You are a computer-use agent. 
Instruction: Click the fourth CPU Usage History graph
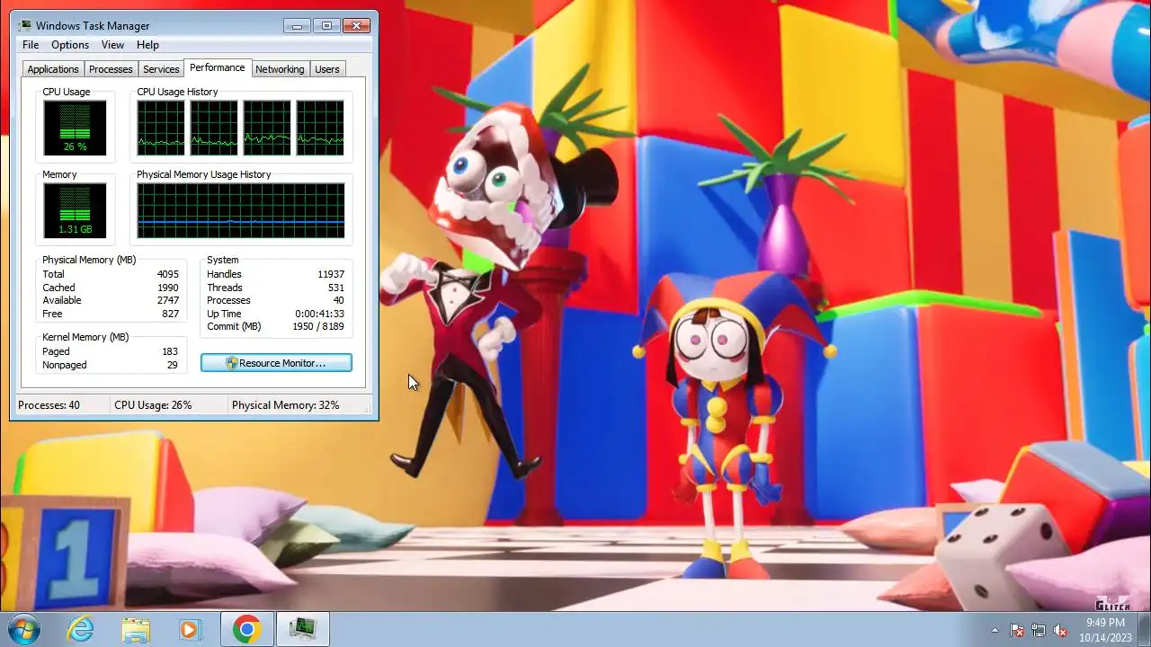click(320, 128)
